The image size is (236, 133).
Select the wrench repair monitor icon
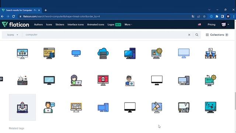(x=157, y=108)
